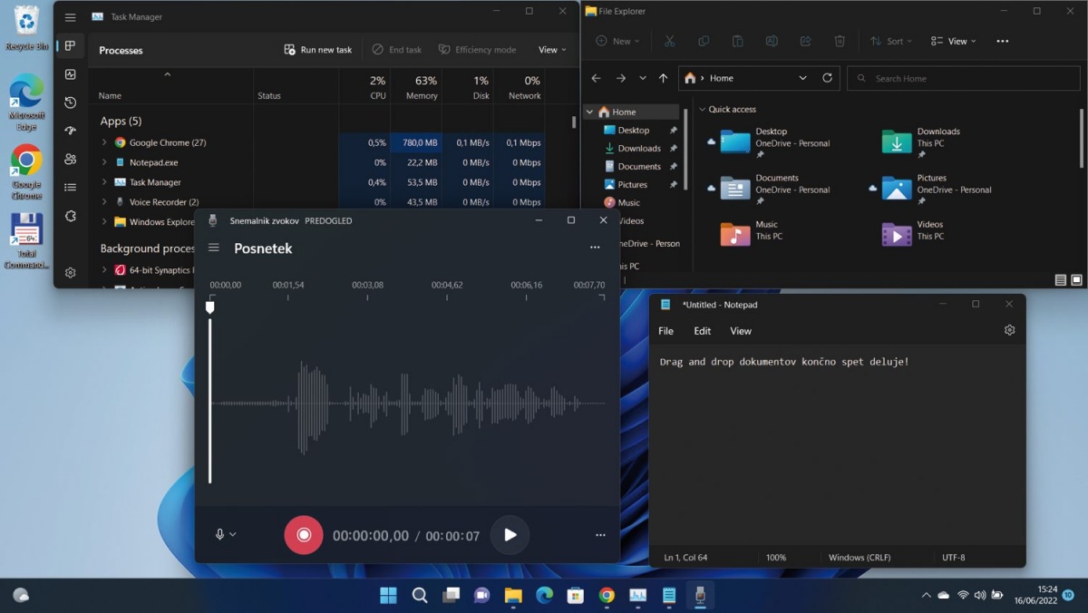Open the Task Manager navigation hamburger menu

(71, 17)
